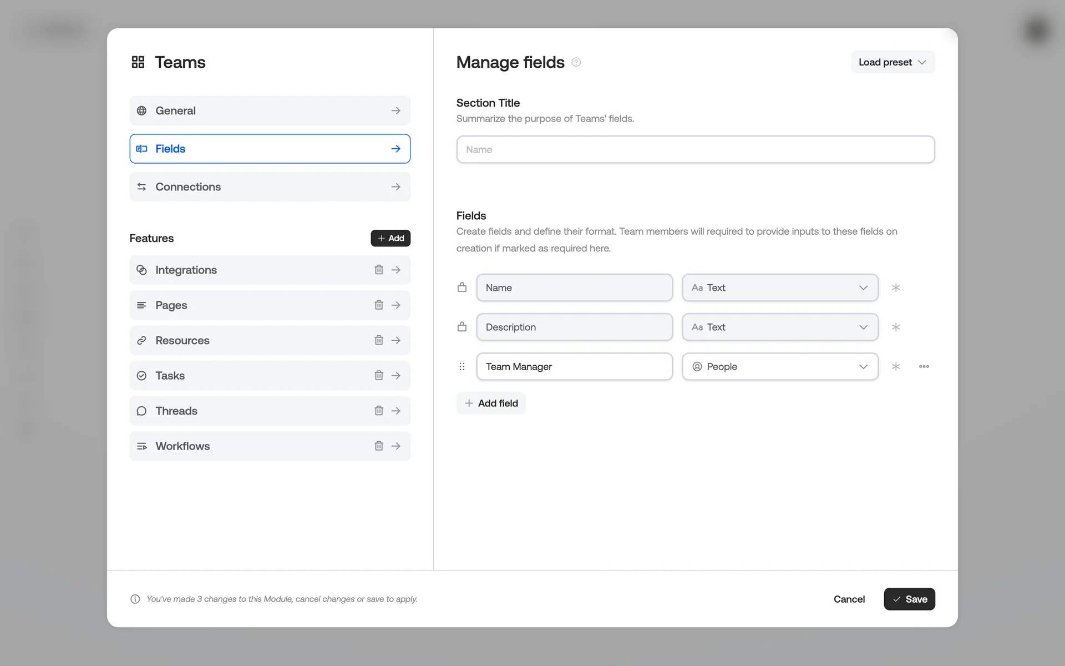Switch to the General settings tab
The width and height of the screenshot is (1065, 666).
click(270, 111)
